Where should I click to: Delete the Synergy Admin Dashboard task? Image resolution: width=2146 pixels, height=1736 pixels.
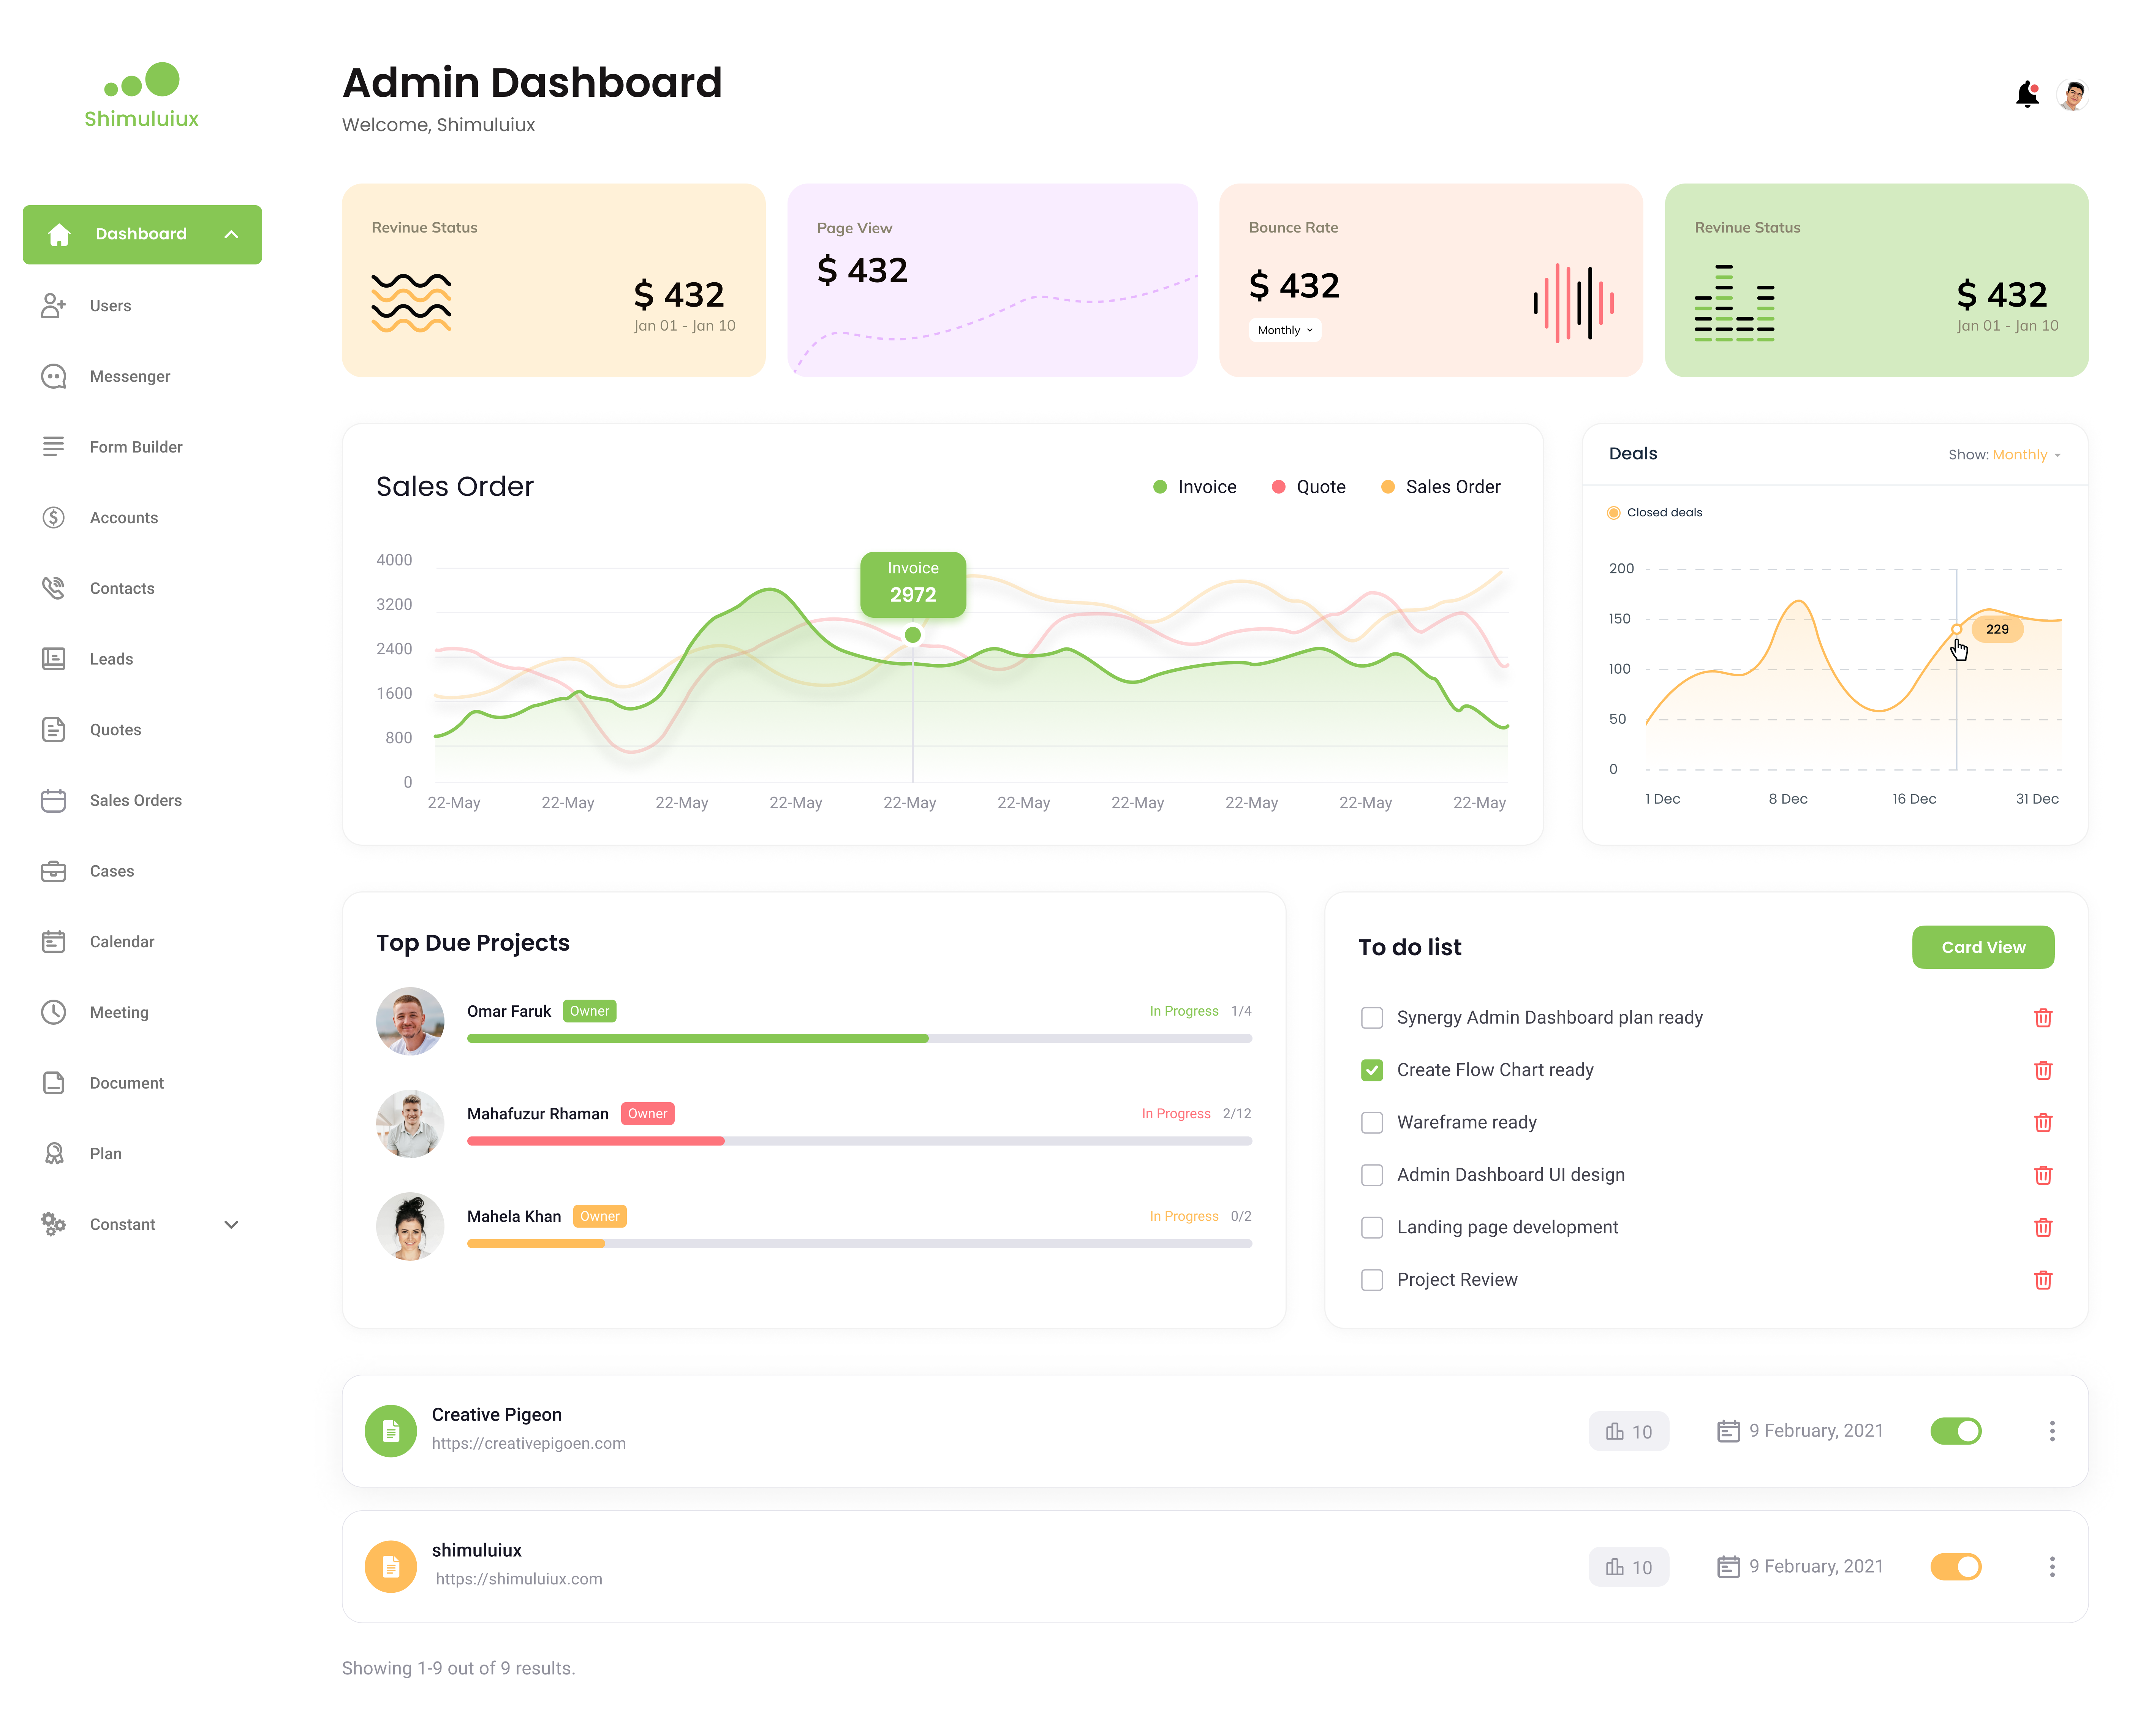(x=2043, y=1017)
